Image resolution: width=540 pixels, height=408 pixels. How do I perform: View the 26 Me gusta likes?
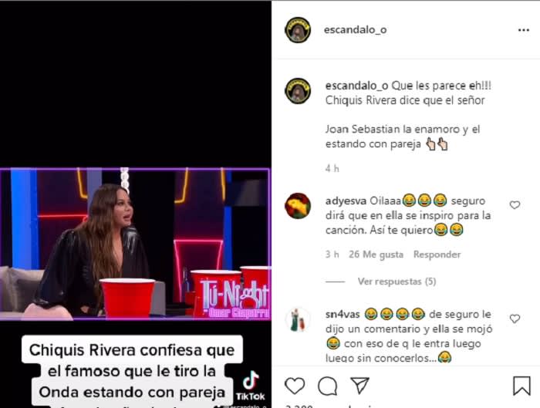[x=376, y=255]
